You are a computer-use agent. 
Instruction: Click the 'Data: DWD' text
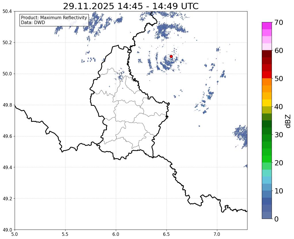(x=33, y=23)
